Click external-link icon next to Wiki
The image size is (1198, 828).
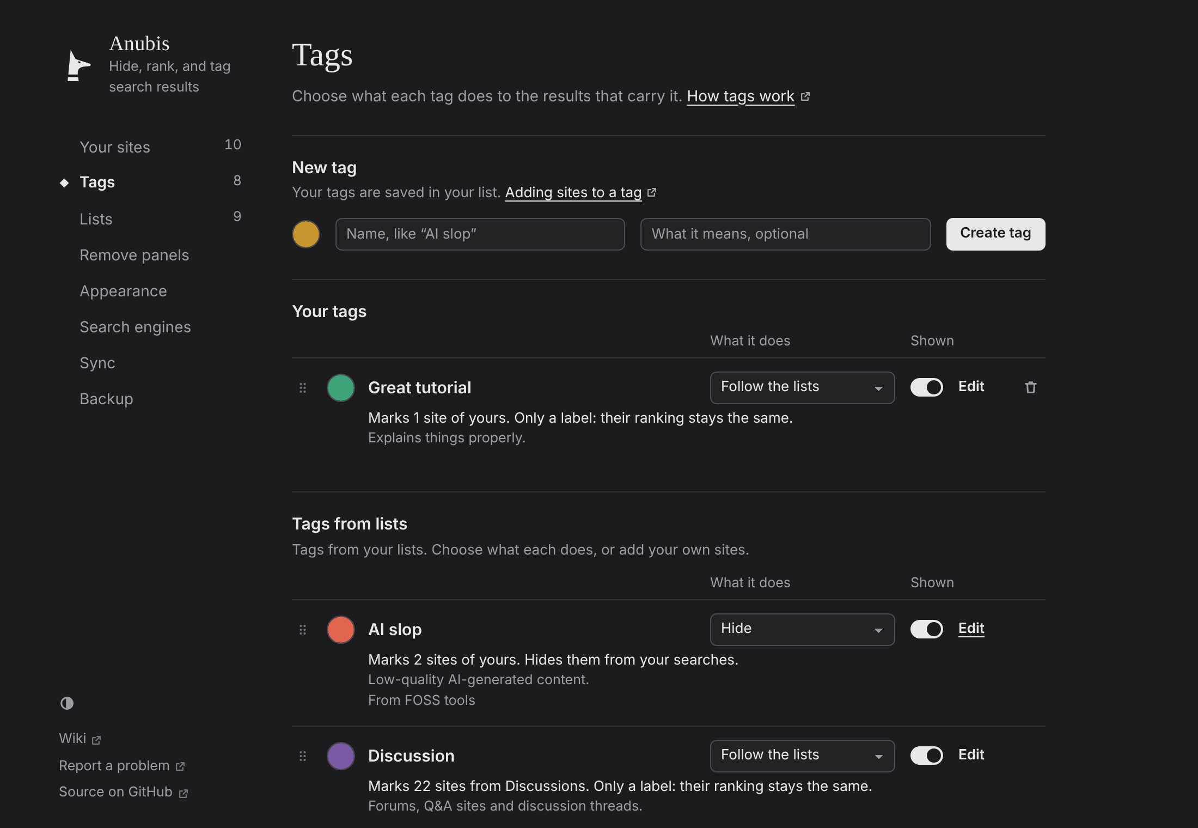[x=96, y=740]
